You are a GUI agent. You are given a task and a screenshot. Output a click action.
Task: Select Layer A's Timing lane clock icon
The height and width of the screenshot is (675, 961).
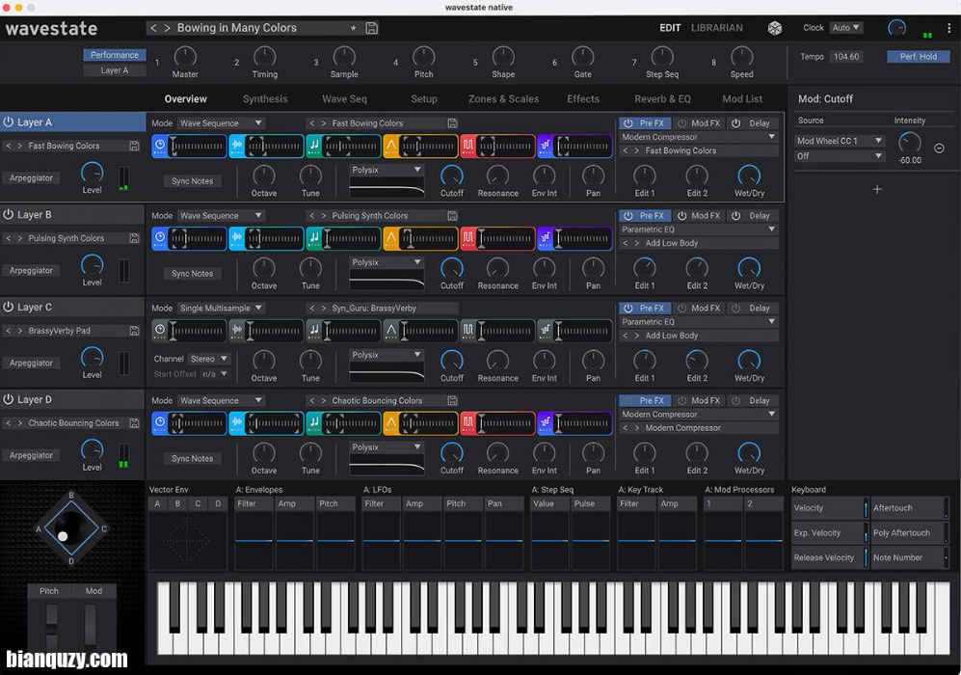(160, 146)
